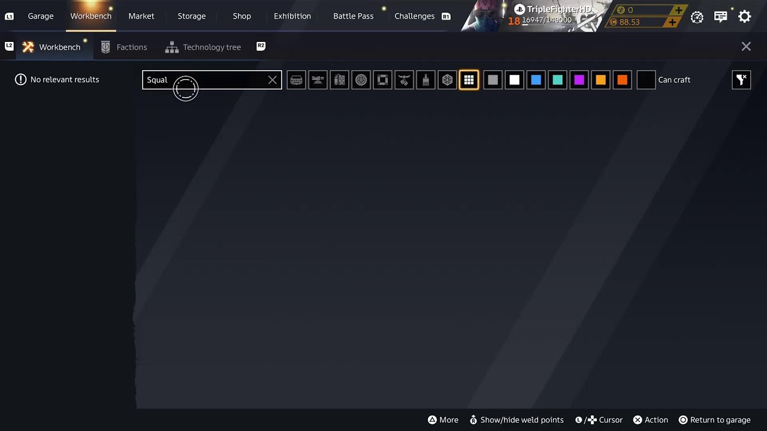Click the More hint button

443,420
